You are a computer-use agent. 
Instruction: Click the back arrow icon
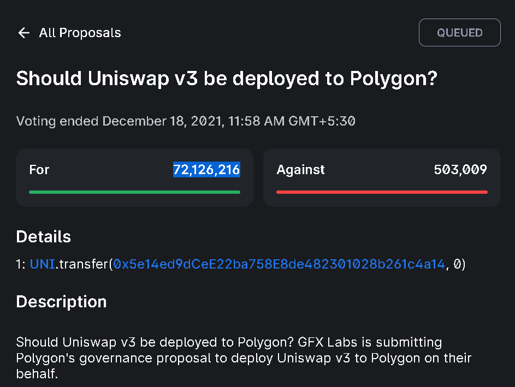tap(23, 33)
